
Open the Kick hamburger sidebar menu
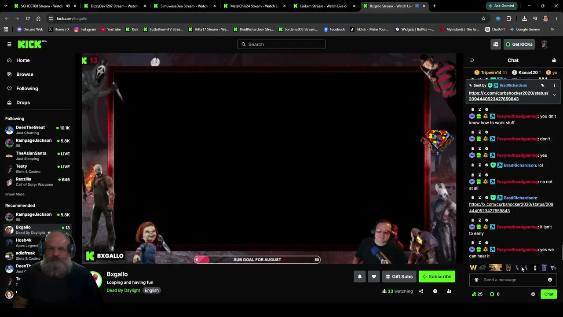coord(9,44)
